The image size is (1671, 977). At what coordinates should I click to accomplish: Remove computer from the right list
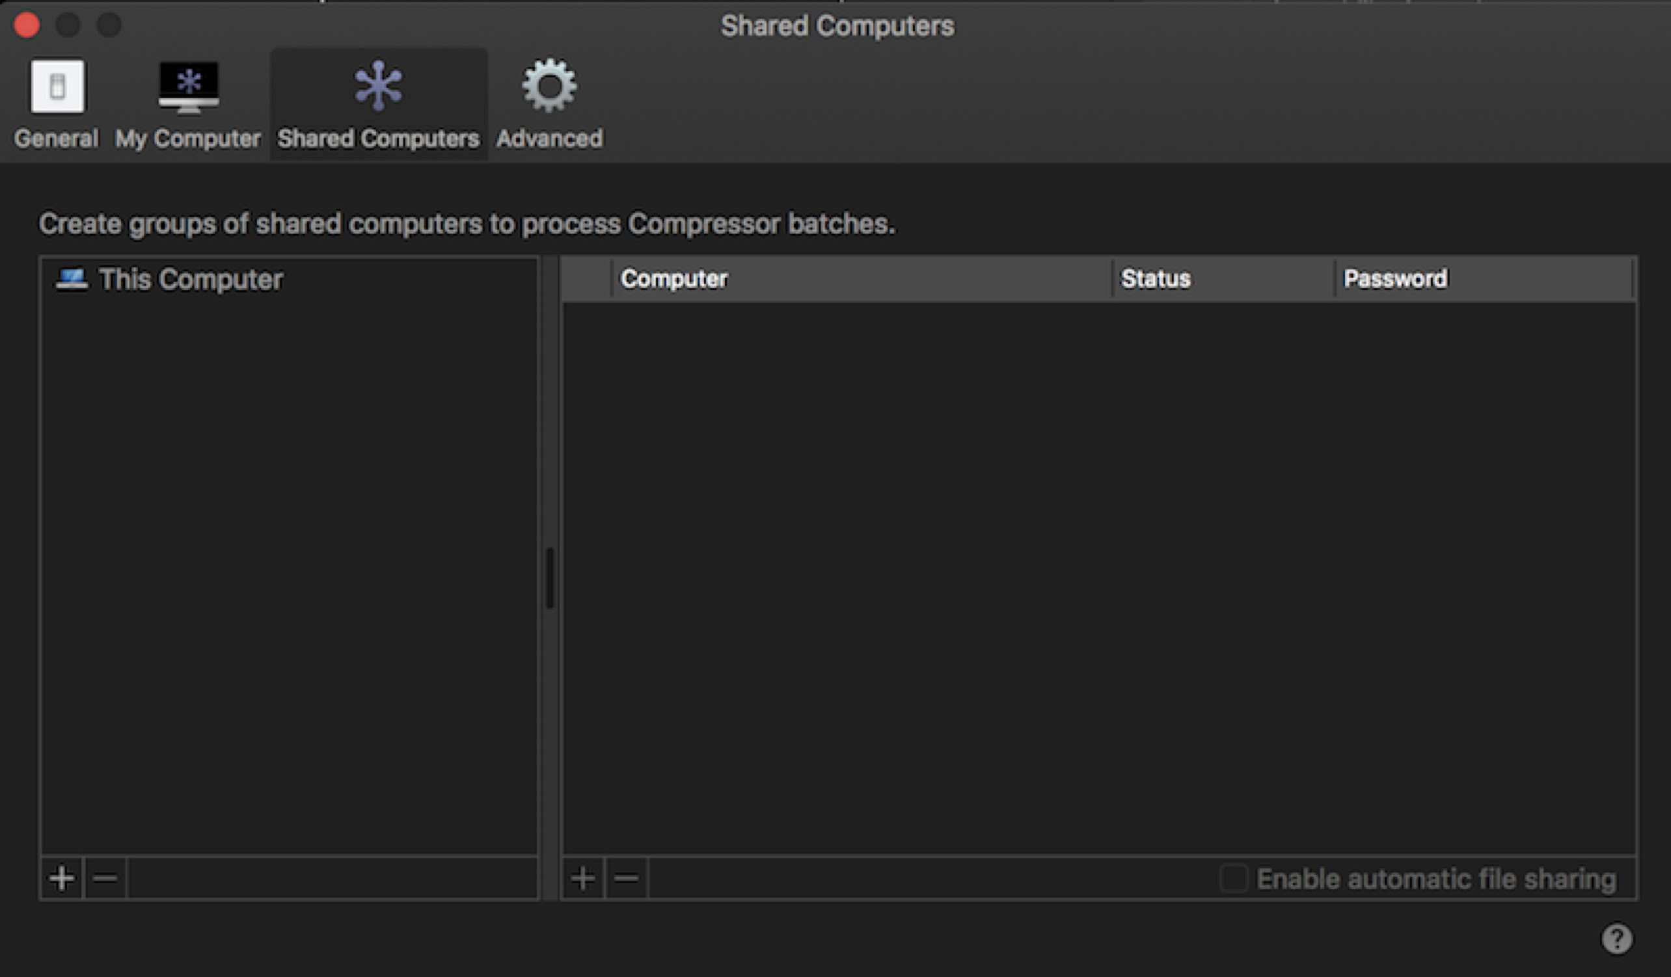[626, 879]
